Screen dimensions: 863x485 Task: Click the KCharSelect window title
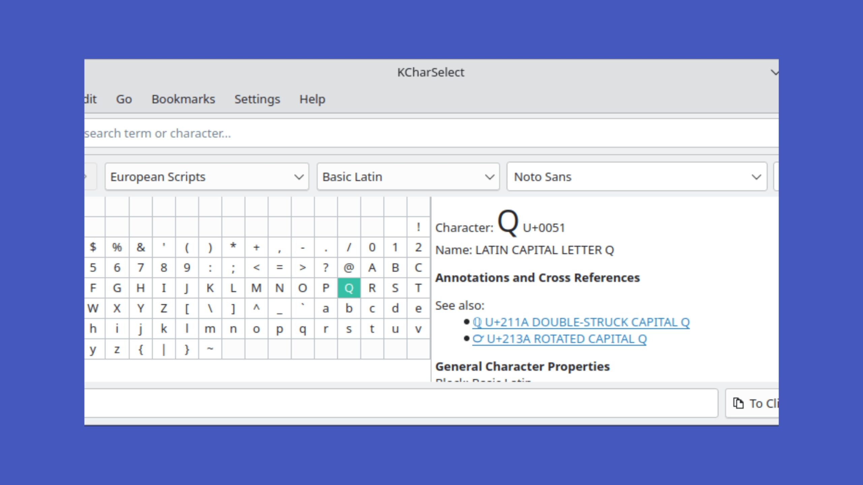(430, 72)
